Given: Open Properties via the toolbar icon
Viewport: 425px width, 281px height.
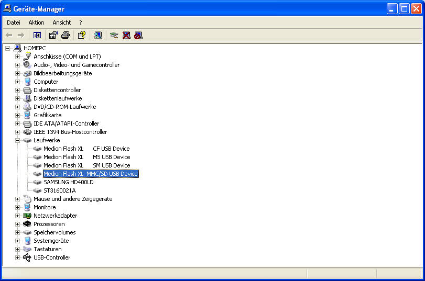Looking at the screenshot, I should tap(53, 35).
